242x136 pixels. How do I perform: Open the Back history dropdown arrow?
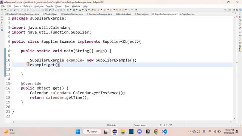click(x=126, y=10)
